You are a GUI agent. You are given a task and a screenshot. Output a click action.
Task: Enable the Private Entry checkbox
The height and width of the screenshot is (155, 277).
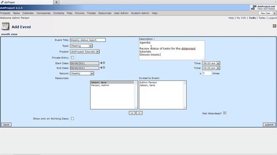point(72,58)
